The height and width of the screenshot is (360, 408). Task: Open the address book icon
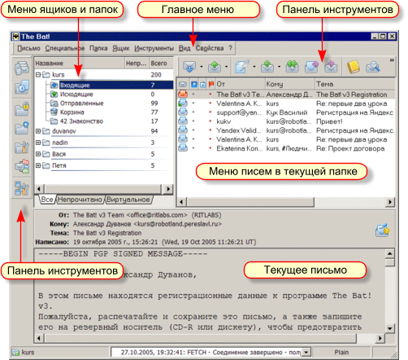click(354, 67)
